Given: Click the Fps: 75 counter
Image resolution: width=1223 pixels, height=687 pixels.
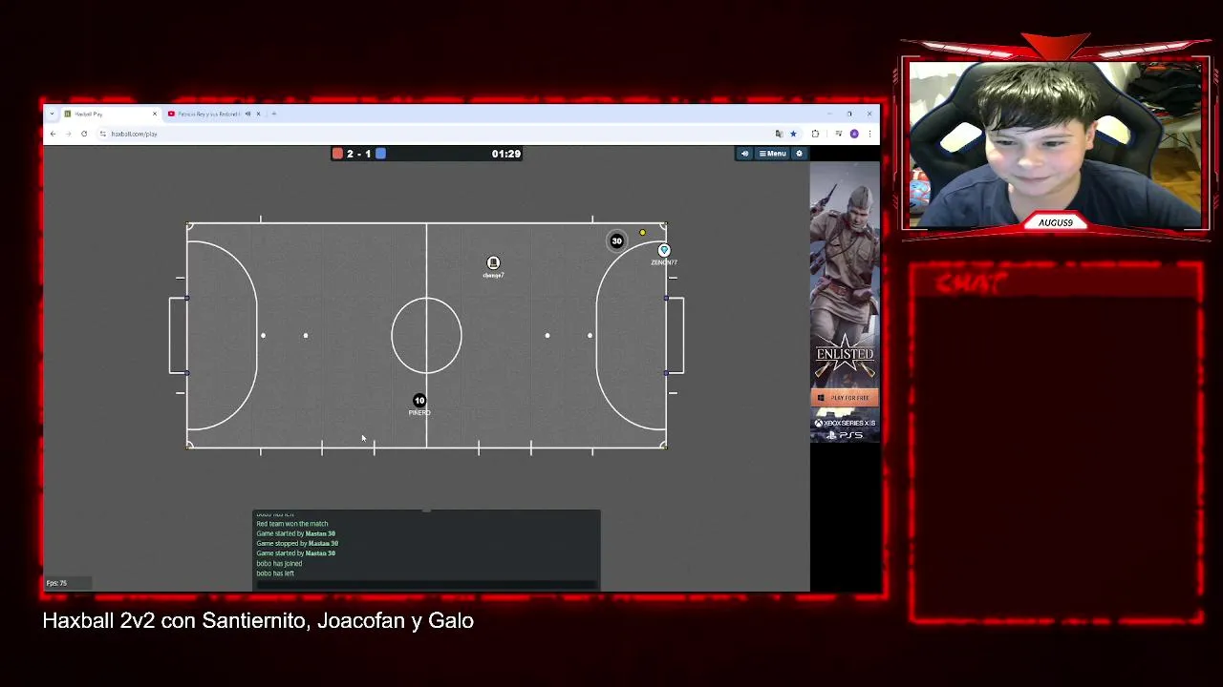Looking at the screenshot, I should point(56,583).
